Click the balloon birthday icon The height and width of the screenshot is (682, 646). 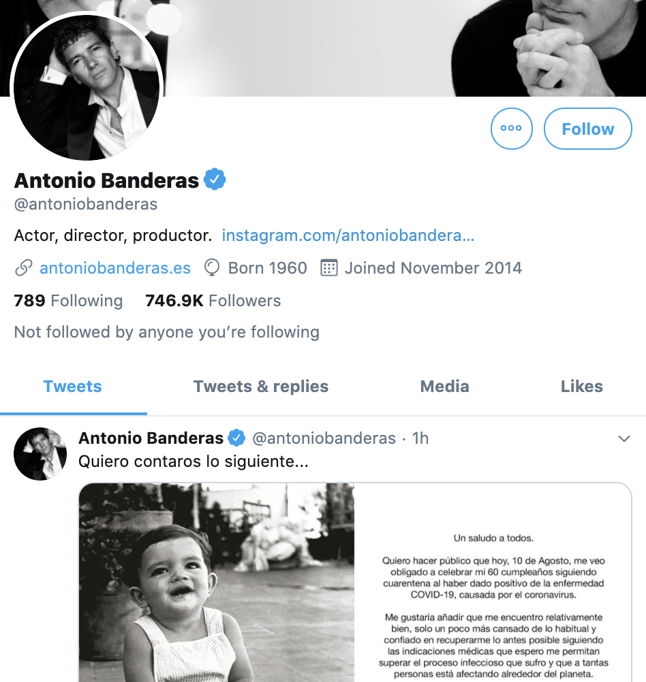[212, 268]
